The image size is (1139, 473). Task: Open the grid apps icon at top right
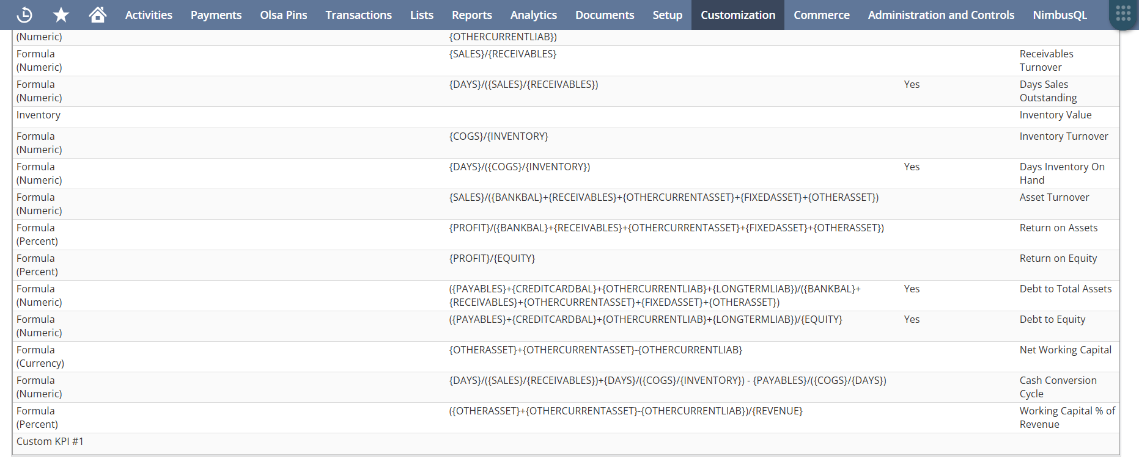1123,13
